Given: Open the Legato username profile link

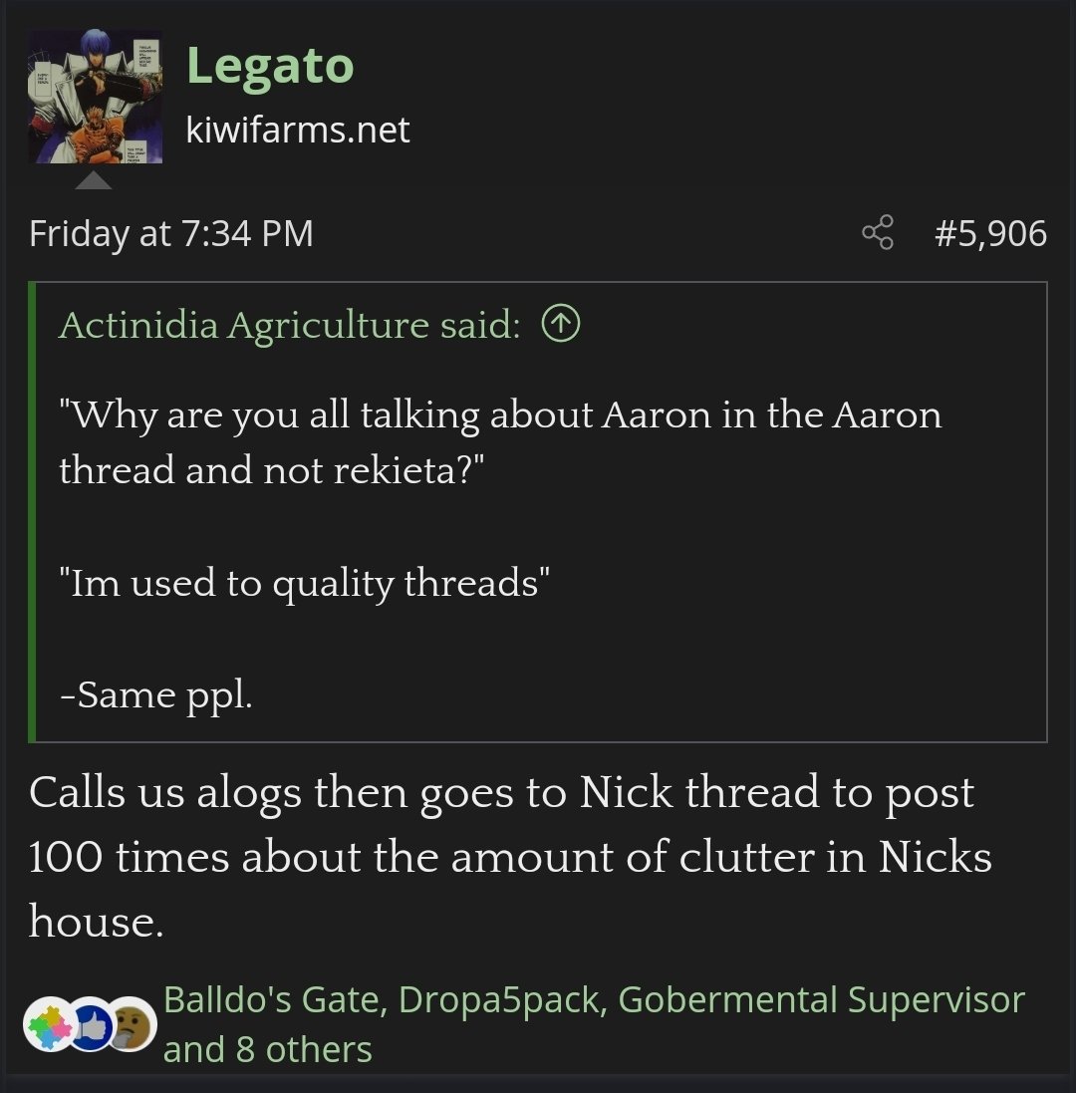Looking at the screenshot, I should click(270, 66).
